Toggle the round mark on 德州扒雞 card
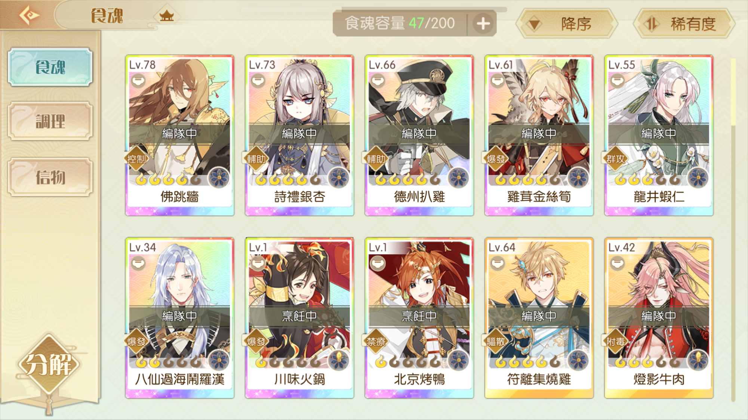 tap(378, 81)
